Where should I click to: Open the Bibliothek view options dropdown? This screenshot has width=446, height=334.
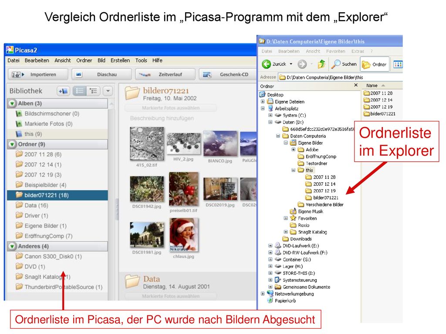108,91
